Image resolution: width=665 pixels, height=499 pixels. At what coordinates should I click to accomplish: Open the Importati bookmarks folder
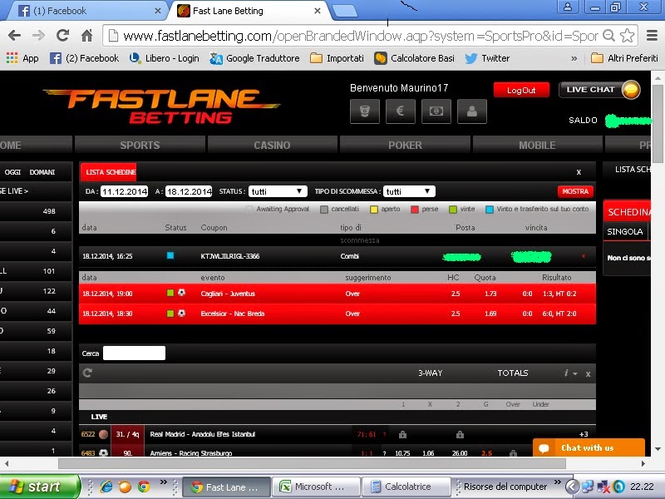[337, 58]
